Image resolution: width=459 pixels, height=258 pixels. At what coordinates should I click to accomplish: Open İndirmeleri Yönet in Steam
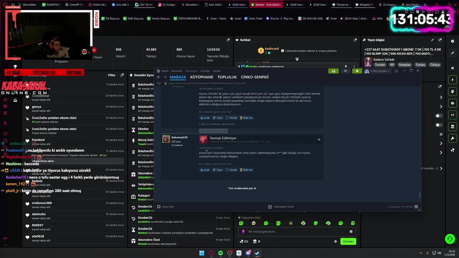click(281, 207)
